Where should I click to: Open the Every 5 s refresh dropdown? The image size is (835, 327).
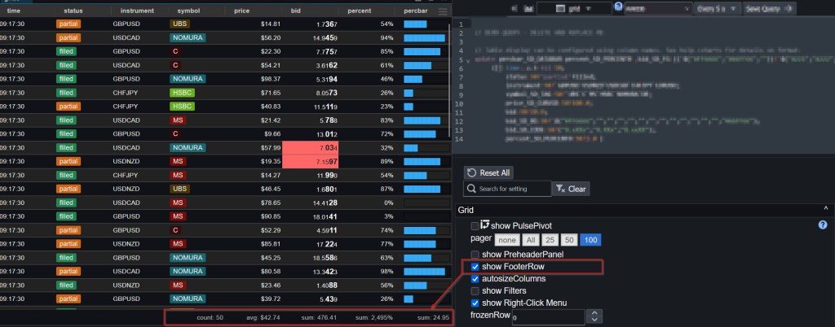click(716, 8)
